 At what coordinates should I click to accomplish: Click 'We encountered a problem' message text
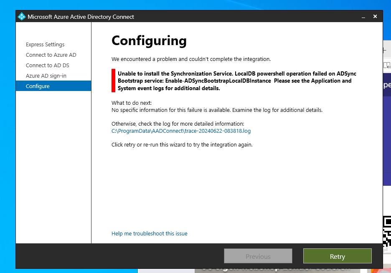point(191,59)
